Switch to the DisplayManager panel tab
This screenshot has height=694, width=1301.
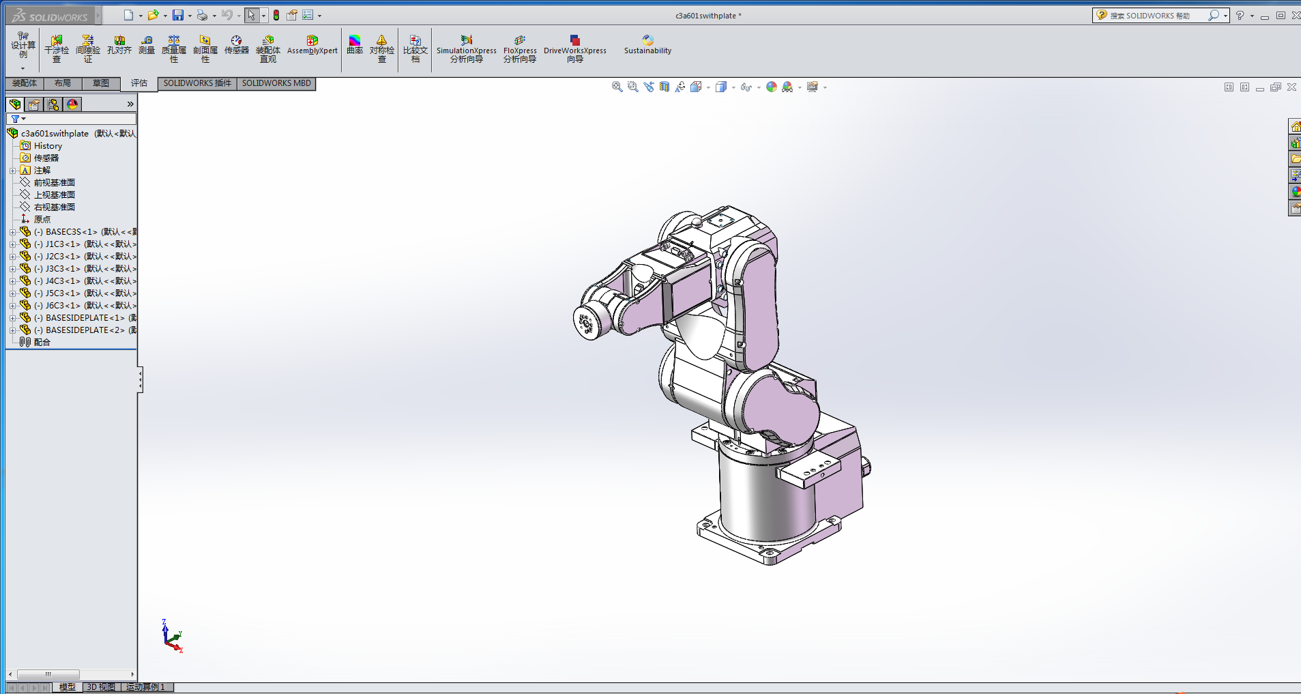(x=72, y=104)
